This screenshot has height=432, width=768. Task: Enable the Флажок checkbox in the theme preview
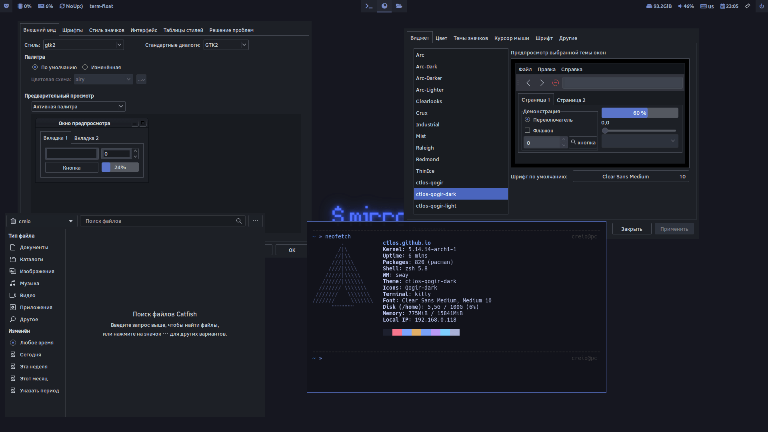click(x=527, y=130)
